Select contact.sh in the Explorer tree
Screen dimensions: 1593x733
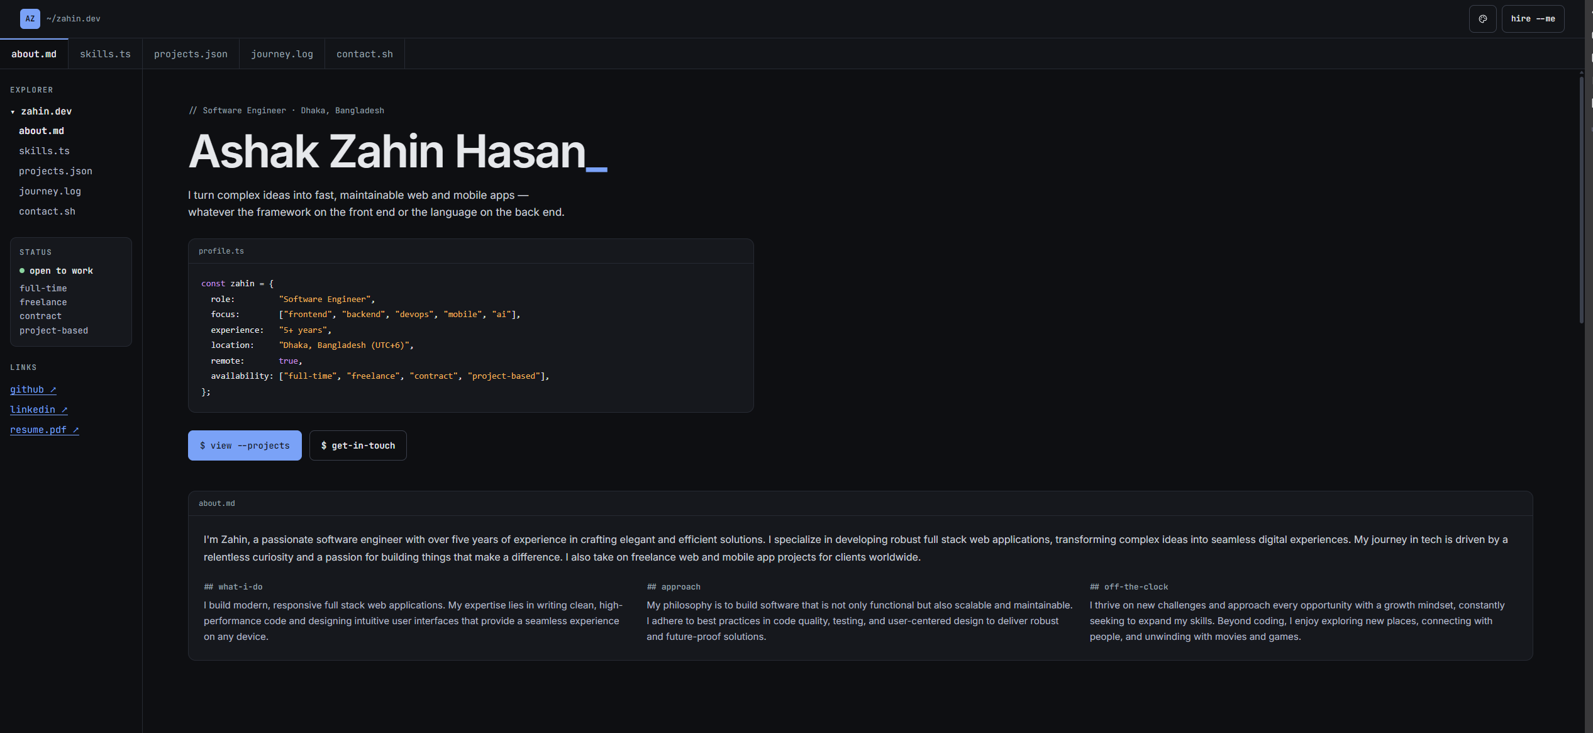[47, 211]
